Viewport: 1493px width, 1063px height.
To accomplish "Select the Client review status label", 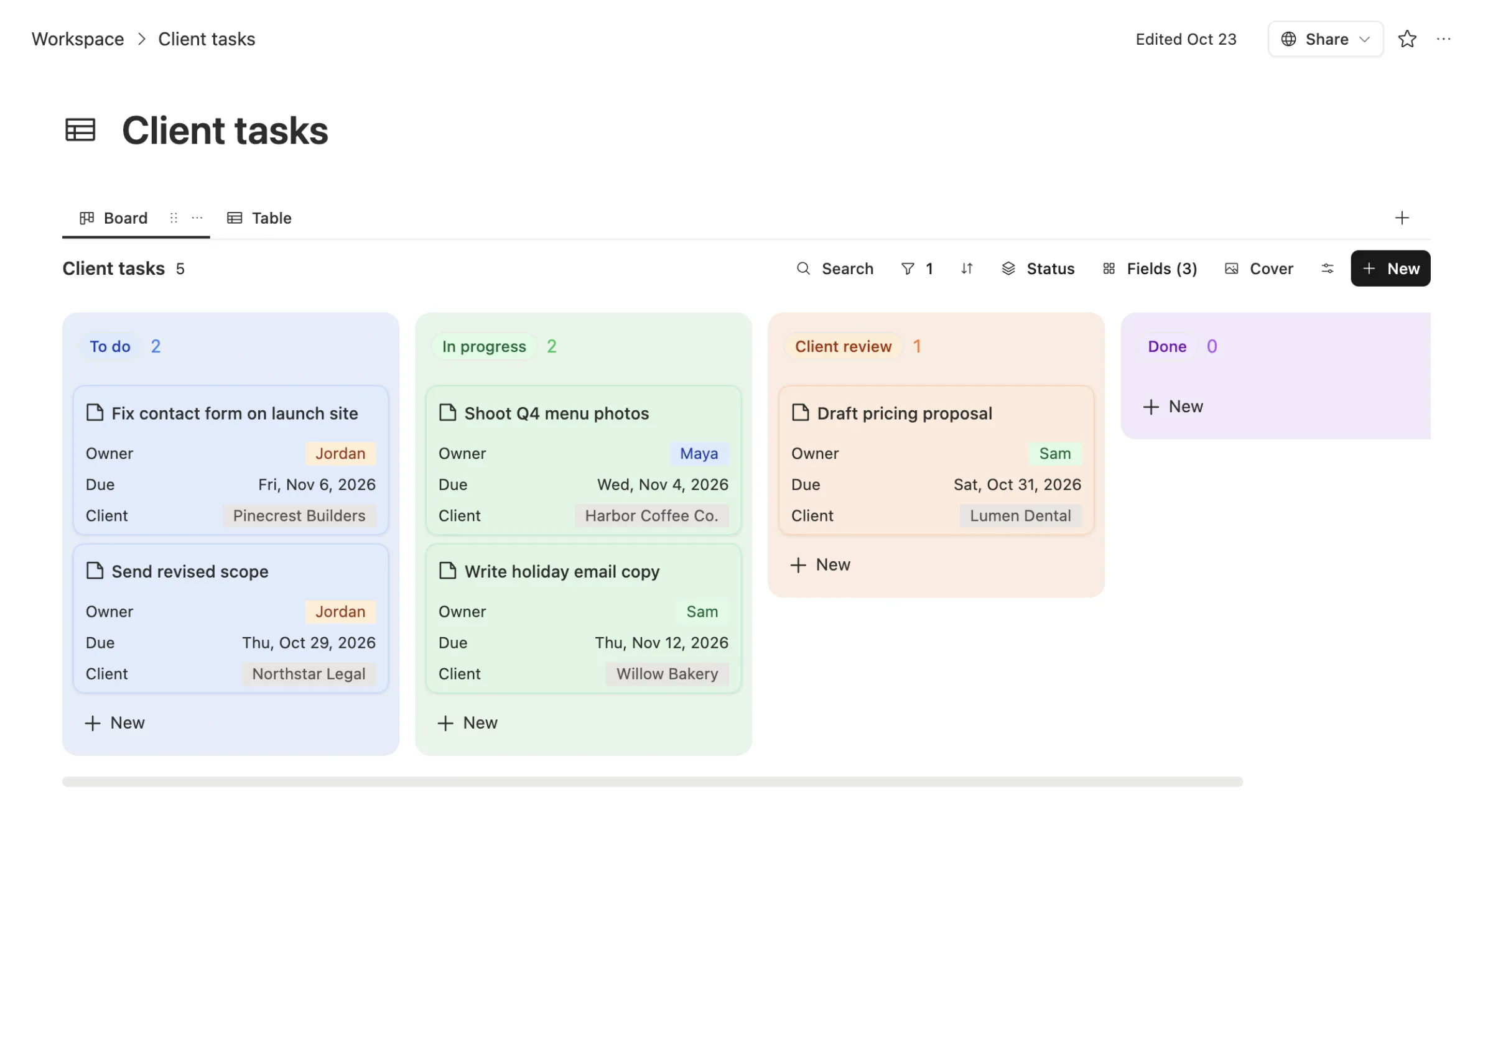I will tap(843, 346).
